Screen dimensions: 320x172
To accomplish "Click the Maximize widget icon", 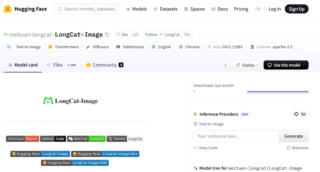I will click(288, 148).
